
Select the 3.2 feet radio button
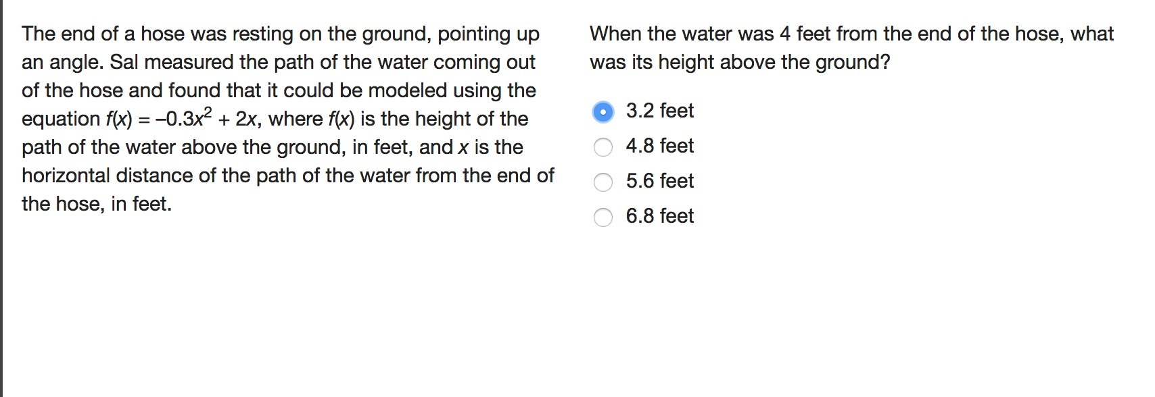(603, 111)
